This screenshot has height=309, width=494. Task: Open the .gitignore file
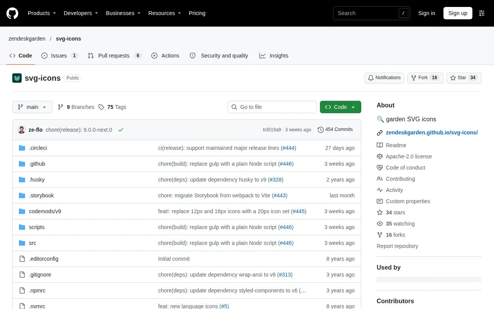pyautogui.click(x=40, y=275)
